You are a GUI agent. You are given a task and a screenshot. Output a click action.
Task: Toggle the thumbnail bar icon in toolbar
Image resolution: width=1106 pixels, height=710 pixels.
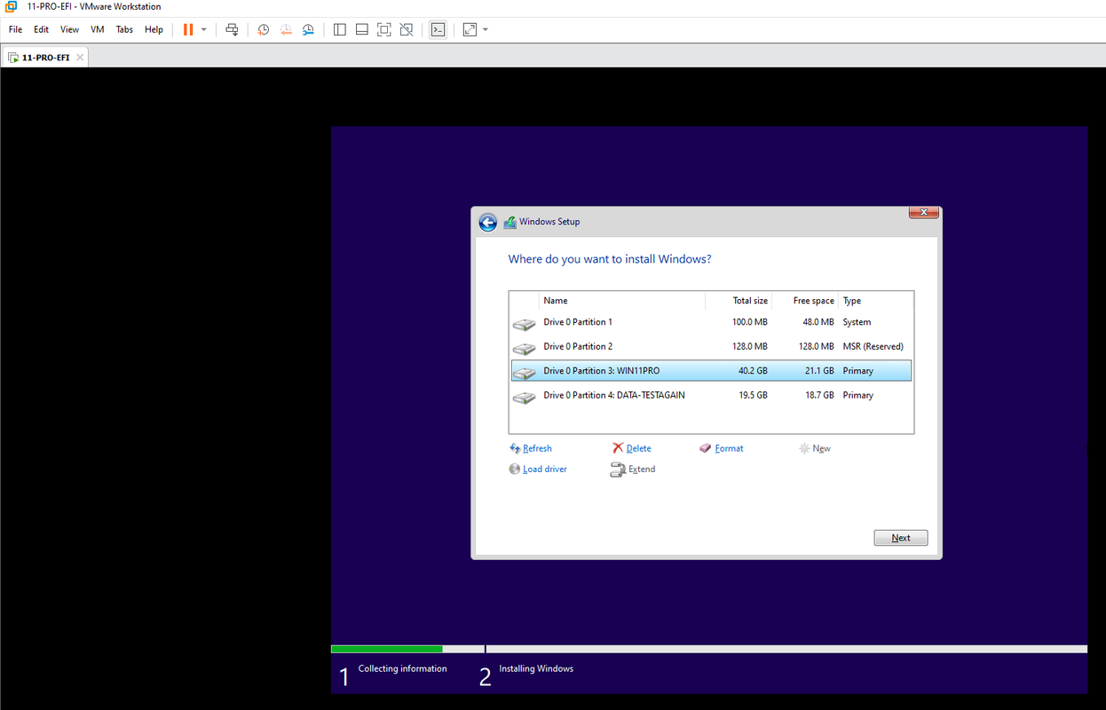(x=362, y=29)
